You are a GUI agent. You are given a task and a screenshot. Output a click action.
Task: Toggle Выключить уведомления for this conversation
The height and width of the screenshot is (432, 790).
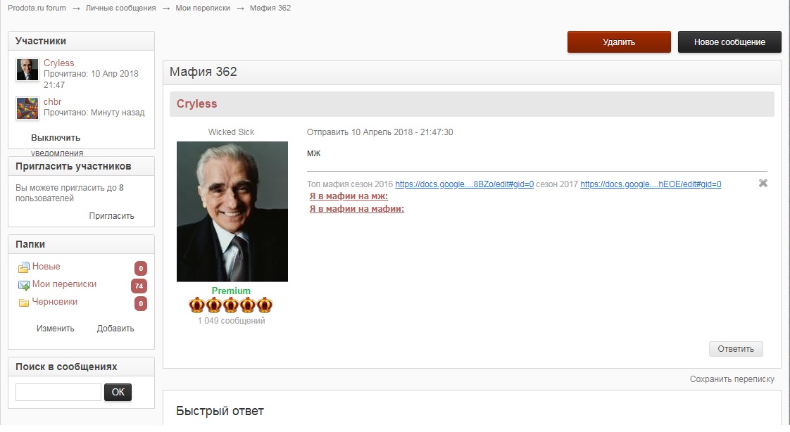(56, 143)
